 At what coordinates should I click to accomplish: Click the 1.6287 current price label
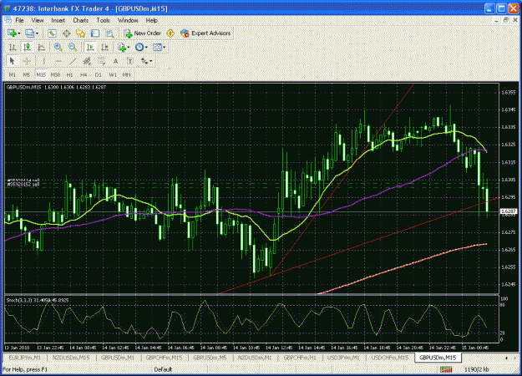tap(509, 211)
